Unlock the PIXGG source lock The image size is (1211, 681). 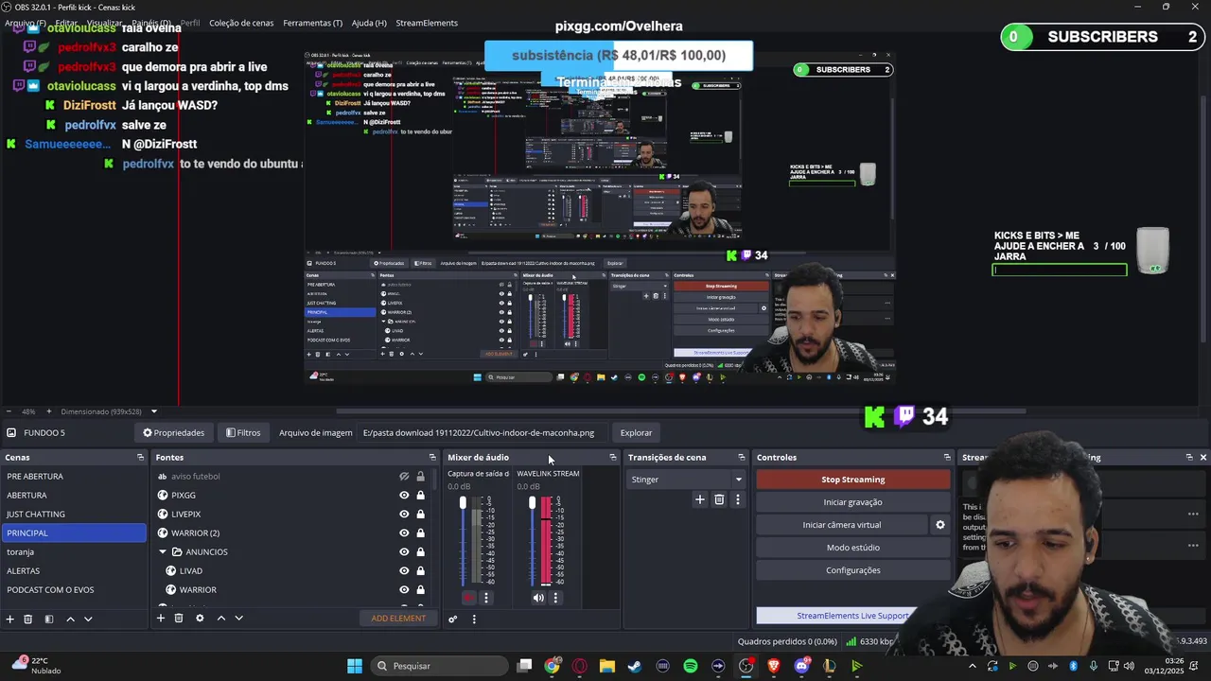tap(420, 496)
